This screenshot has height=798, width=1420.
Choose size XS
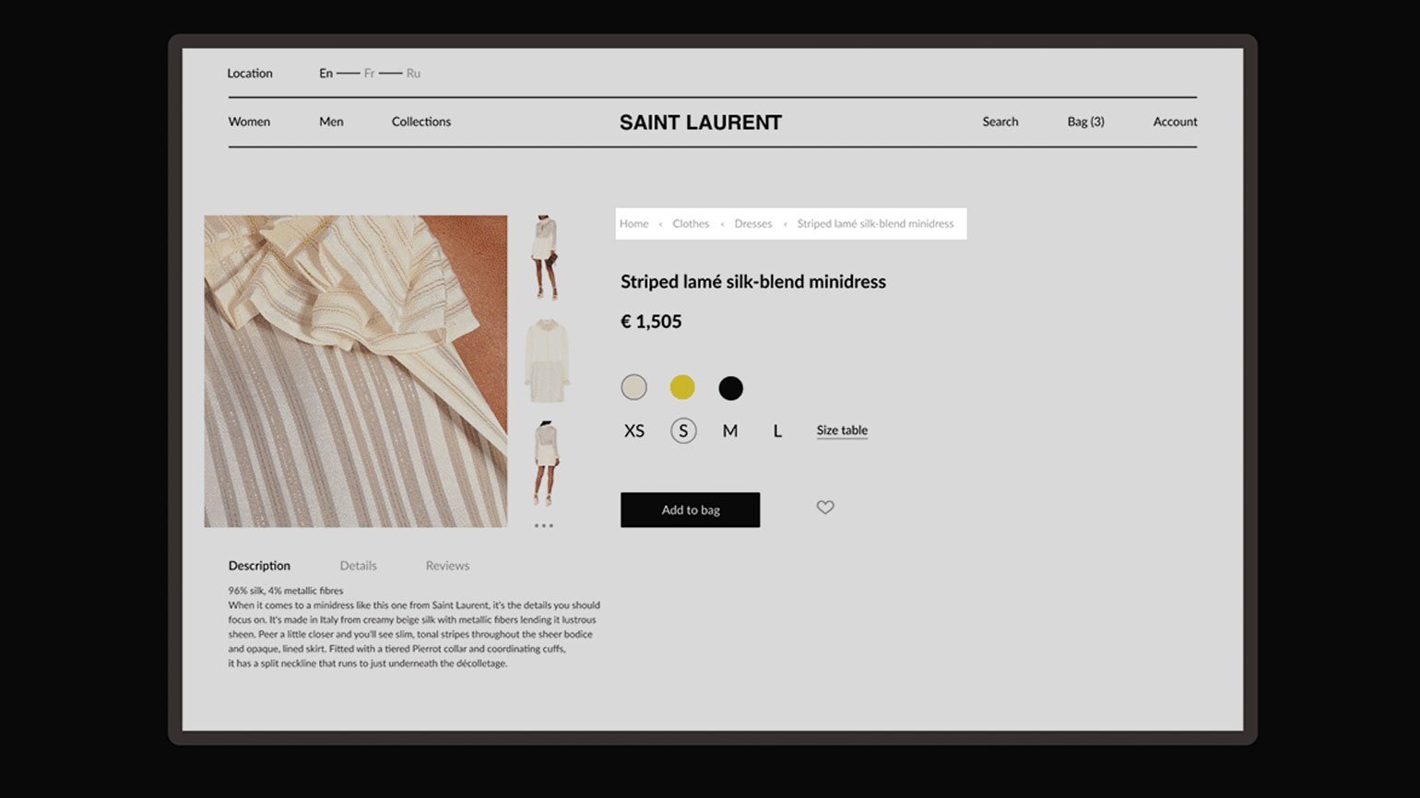(x=634, y=431)
